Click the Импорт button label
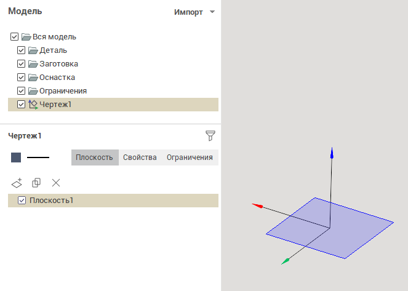408x291 pixels. click(188, 12)
